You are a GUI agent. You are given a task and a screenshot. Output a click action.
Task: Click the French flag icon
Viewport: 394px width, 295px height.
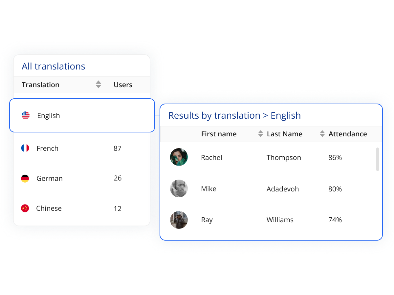pyautogui.click(x=25, y=148)
